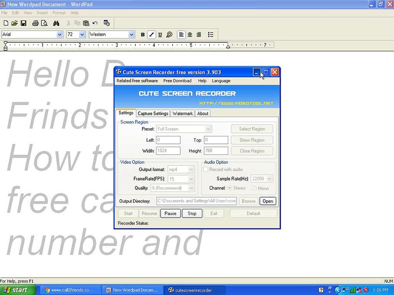Toggle Bullets list style
Image resolution: width=394 pixels, height=295 pixels.
point(211,34)
